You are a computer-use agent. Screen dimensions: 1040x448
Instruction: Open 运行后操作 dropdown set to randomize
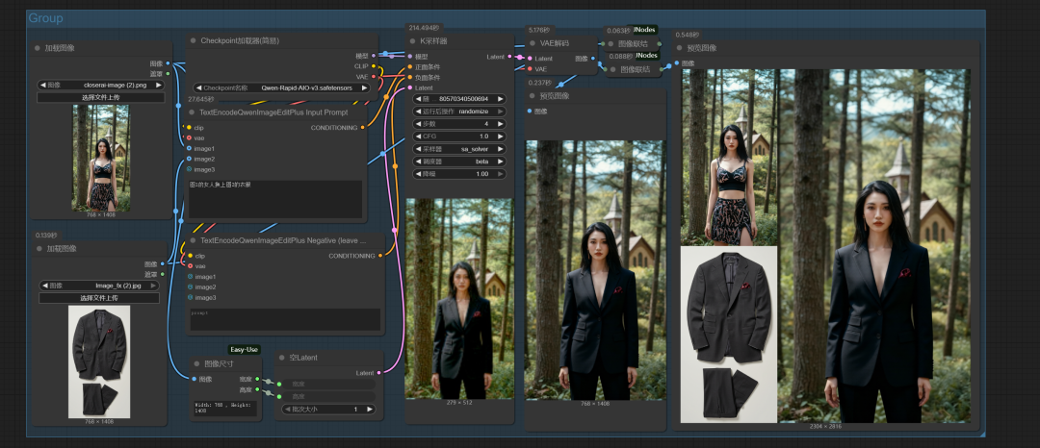click(459, 112)
